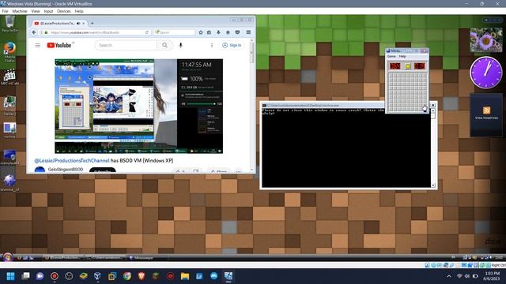The height and width of the screenshot is (284, 506).
Task: Click the YouTube search field
Action: pyautogui.click(x=126, y=46)
